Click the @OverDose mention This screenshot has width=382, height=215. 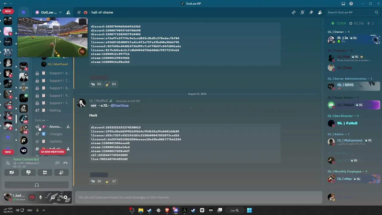(x=120, y=105)
